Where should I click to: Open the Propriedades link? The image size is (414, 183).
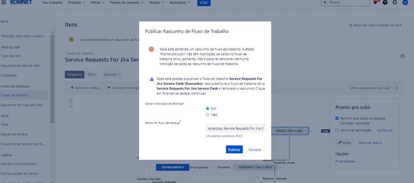tap(345, 161)
